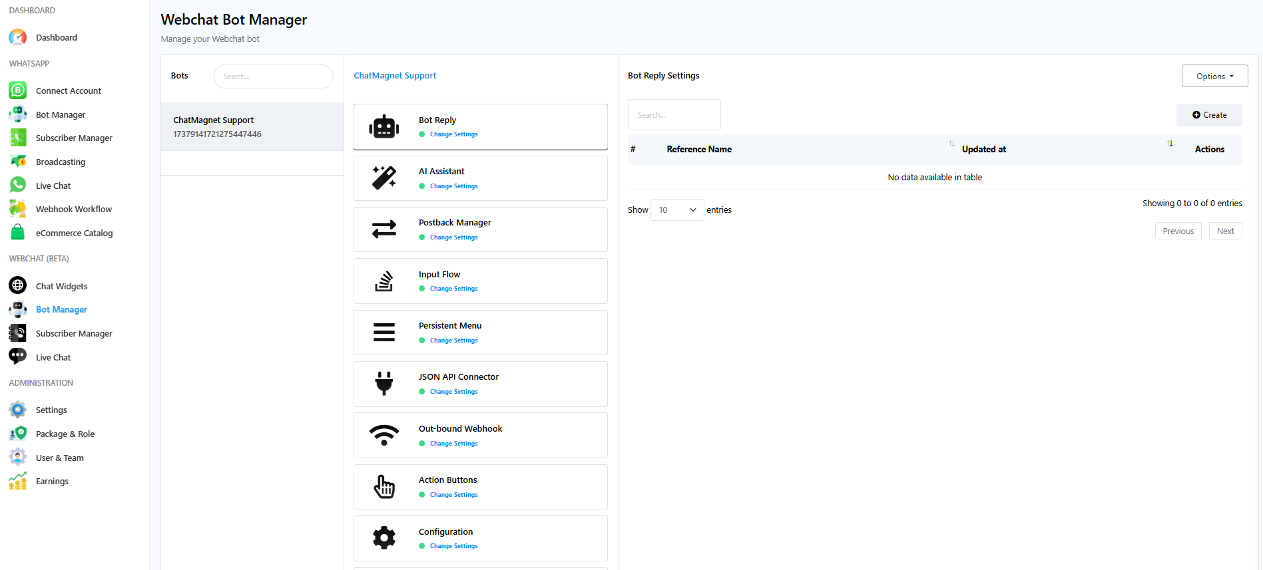Click the Broadcasting megaphone icon

tap(18, 161)
